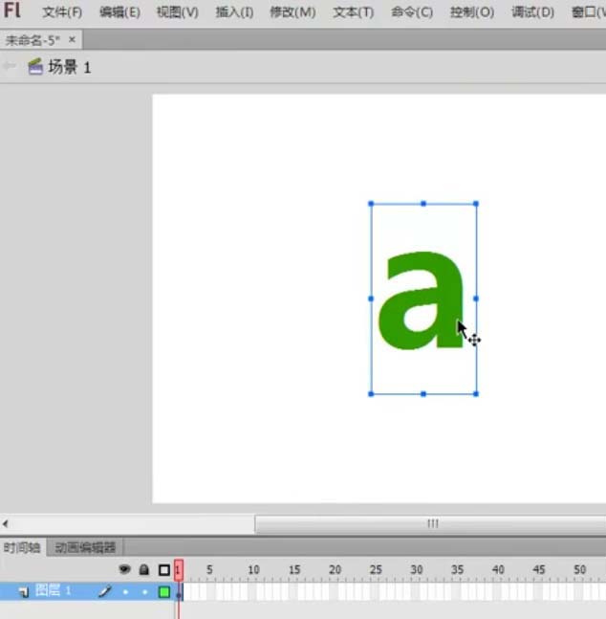
Task: Click the Fl application logo
Action: pos(11,11)
